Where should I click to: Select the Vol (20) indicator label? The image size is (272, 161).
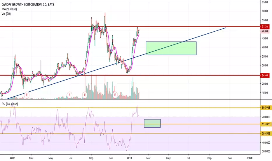pos(6,13)
